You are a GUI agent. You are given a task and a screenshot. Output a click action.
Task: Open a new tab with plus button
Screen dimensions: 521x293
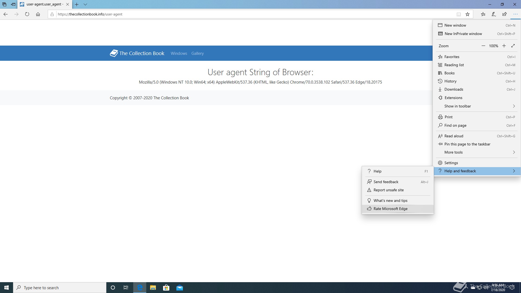click(77, 4)
